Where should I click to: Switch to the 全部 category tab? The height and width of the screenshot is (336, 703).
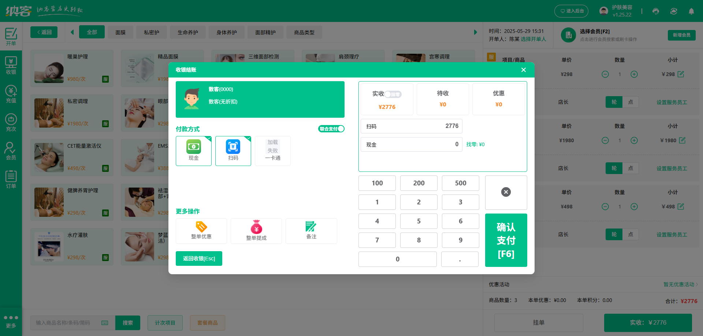[92, 32]
